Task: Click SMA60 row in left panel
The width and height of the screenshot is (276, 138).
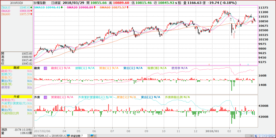Action: tap(16, 14)
